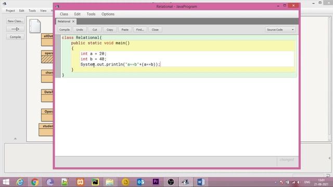Open the Source Code view dropdown
333x187 pixels.
tap(280, 30)
